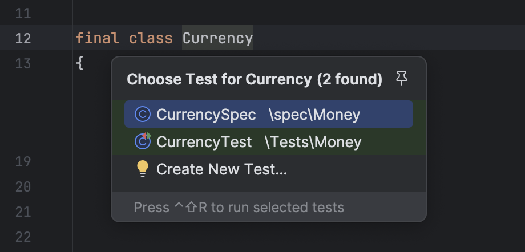
Task: Click the run selected tests hint text
Action: [x=239, y=206]
